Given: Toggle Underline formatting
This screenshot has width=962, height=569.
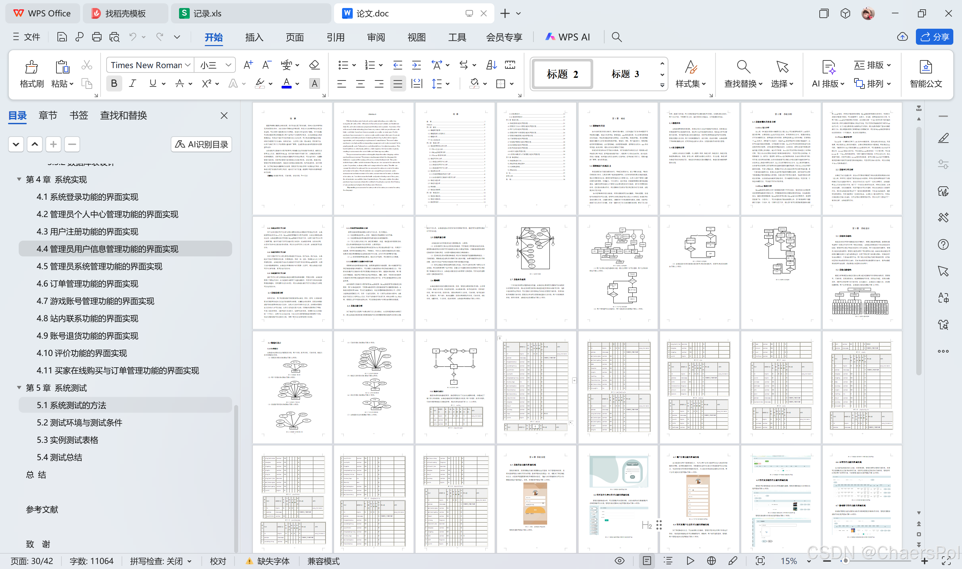Looking at the screenshot, I should tap(153, 83).
